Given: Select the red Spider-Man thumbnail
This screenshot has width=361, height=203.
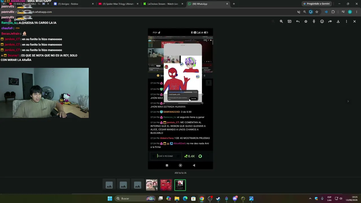Looking at the screenshot, I should (x=166, y=185).
